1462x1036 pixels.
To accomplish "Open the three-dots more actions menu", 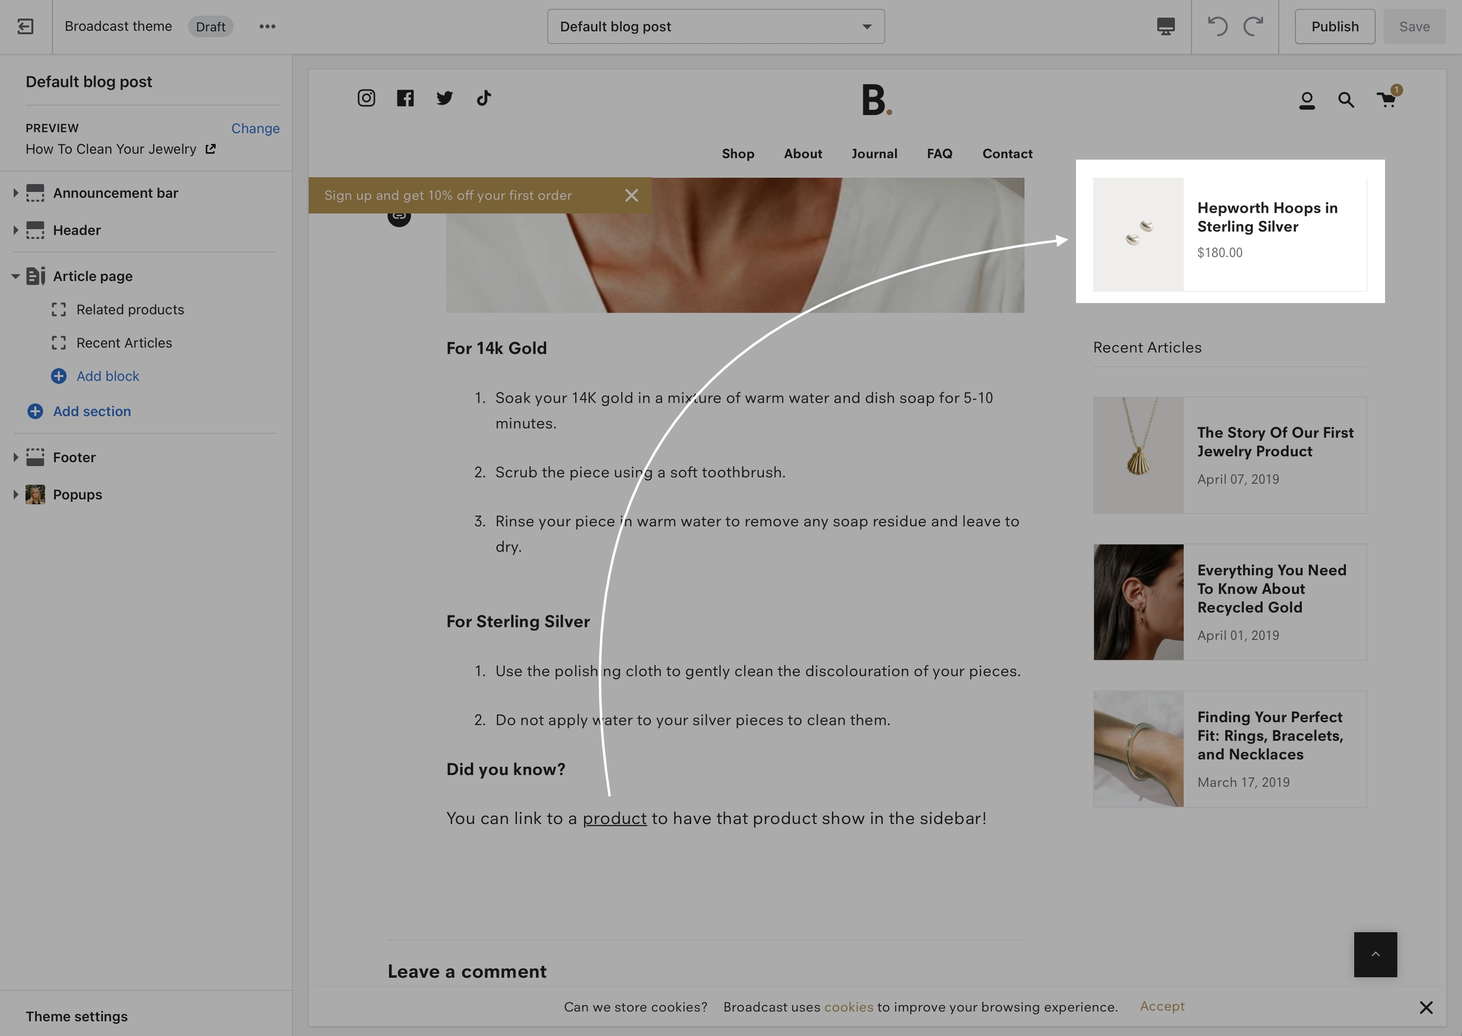I will pyautogui.click(x=267, y=26).
